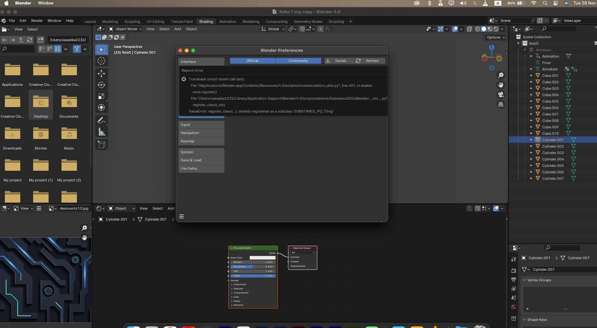Open the Tool properties tab

coord(514,259)
